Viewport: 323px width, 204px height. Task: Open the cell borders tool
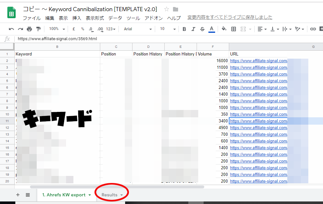234,29
